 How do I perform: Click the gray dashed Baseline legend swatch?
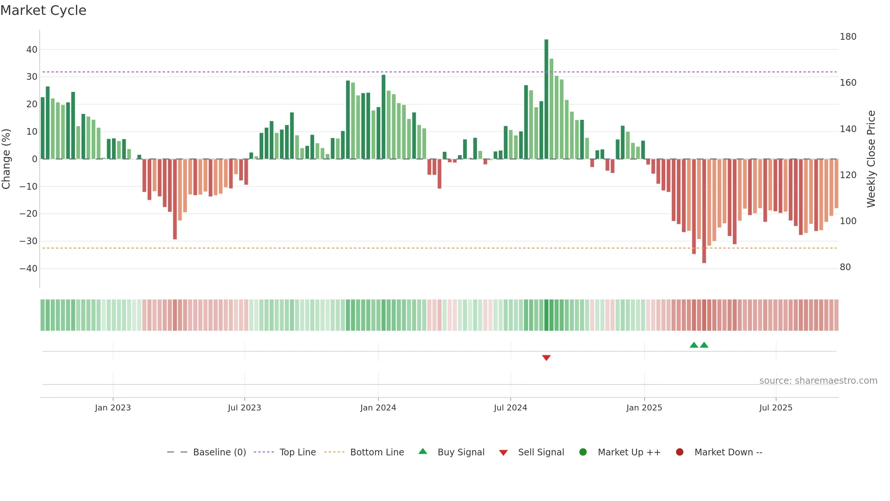click(177, 452)
